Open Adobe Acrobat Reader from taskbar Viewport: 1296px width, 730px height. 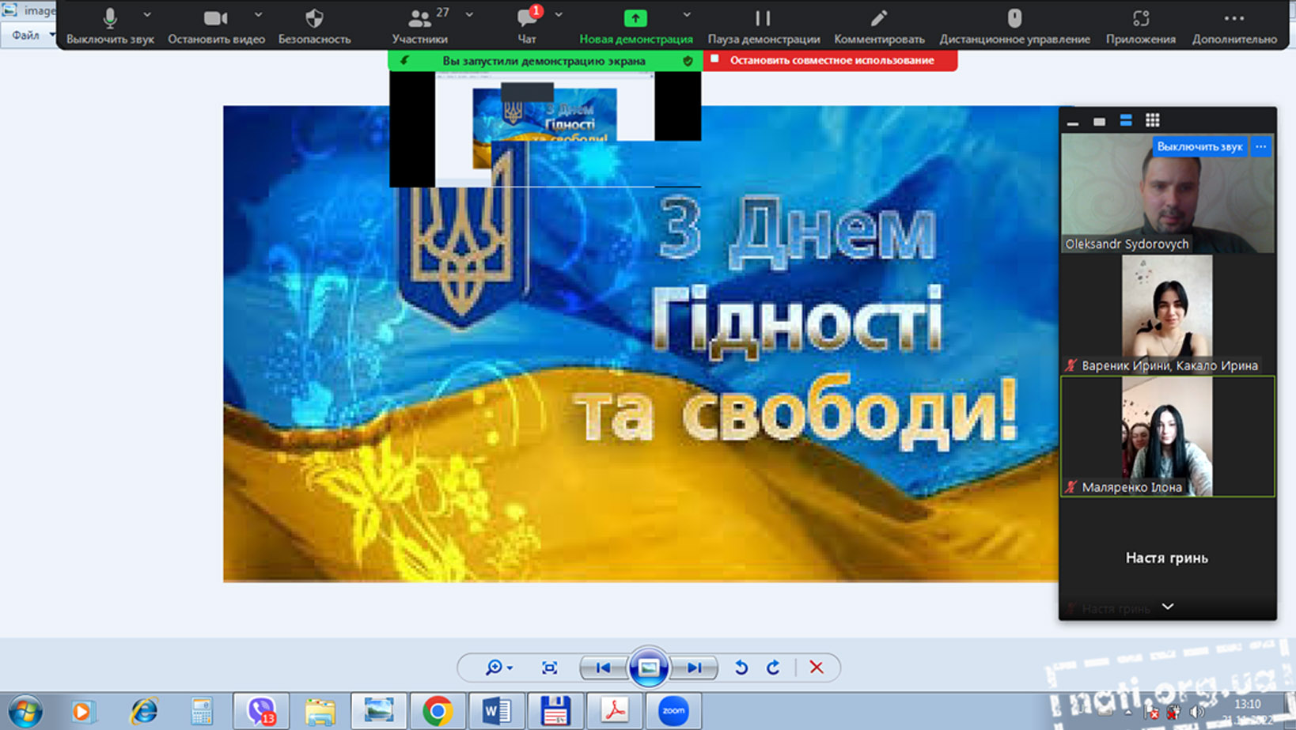pos(615,712)
